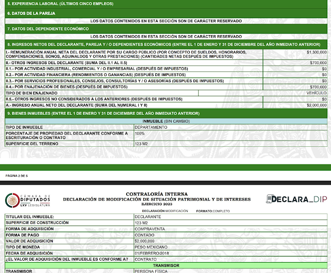Click the reserved-data notice under DEPENDIENTE ECONÓMICO
Screen dimensions: 331x273
click(166, 37)
